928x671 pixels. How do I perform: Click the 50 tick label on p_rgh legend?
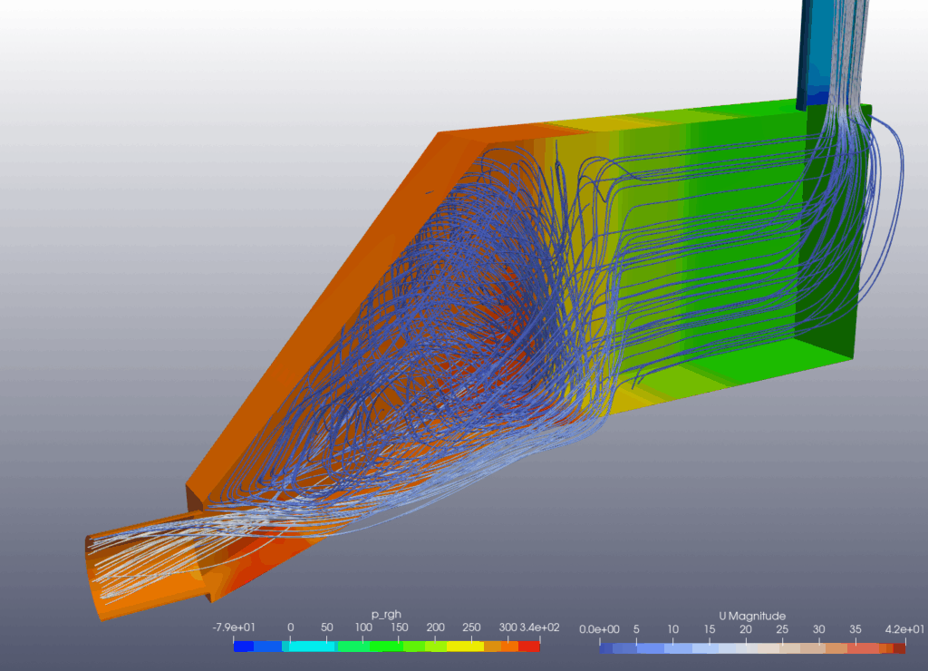[x=326, y=627]
